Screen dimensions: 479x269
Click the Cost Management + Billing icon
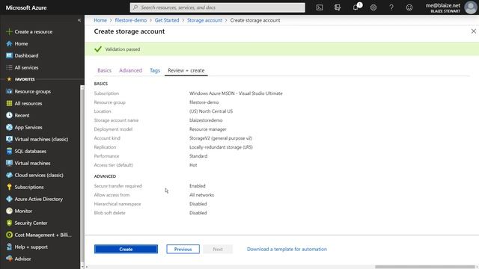(9, 235)
